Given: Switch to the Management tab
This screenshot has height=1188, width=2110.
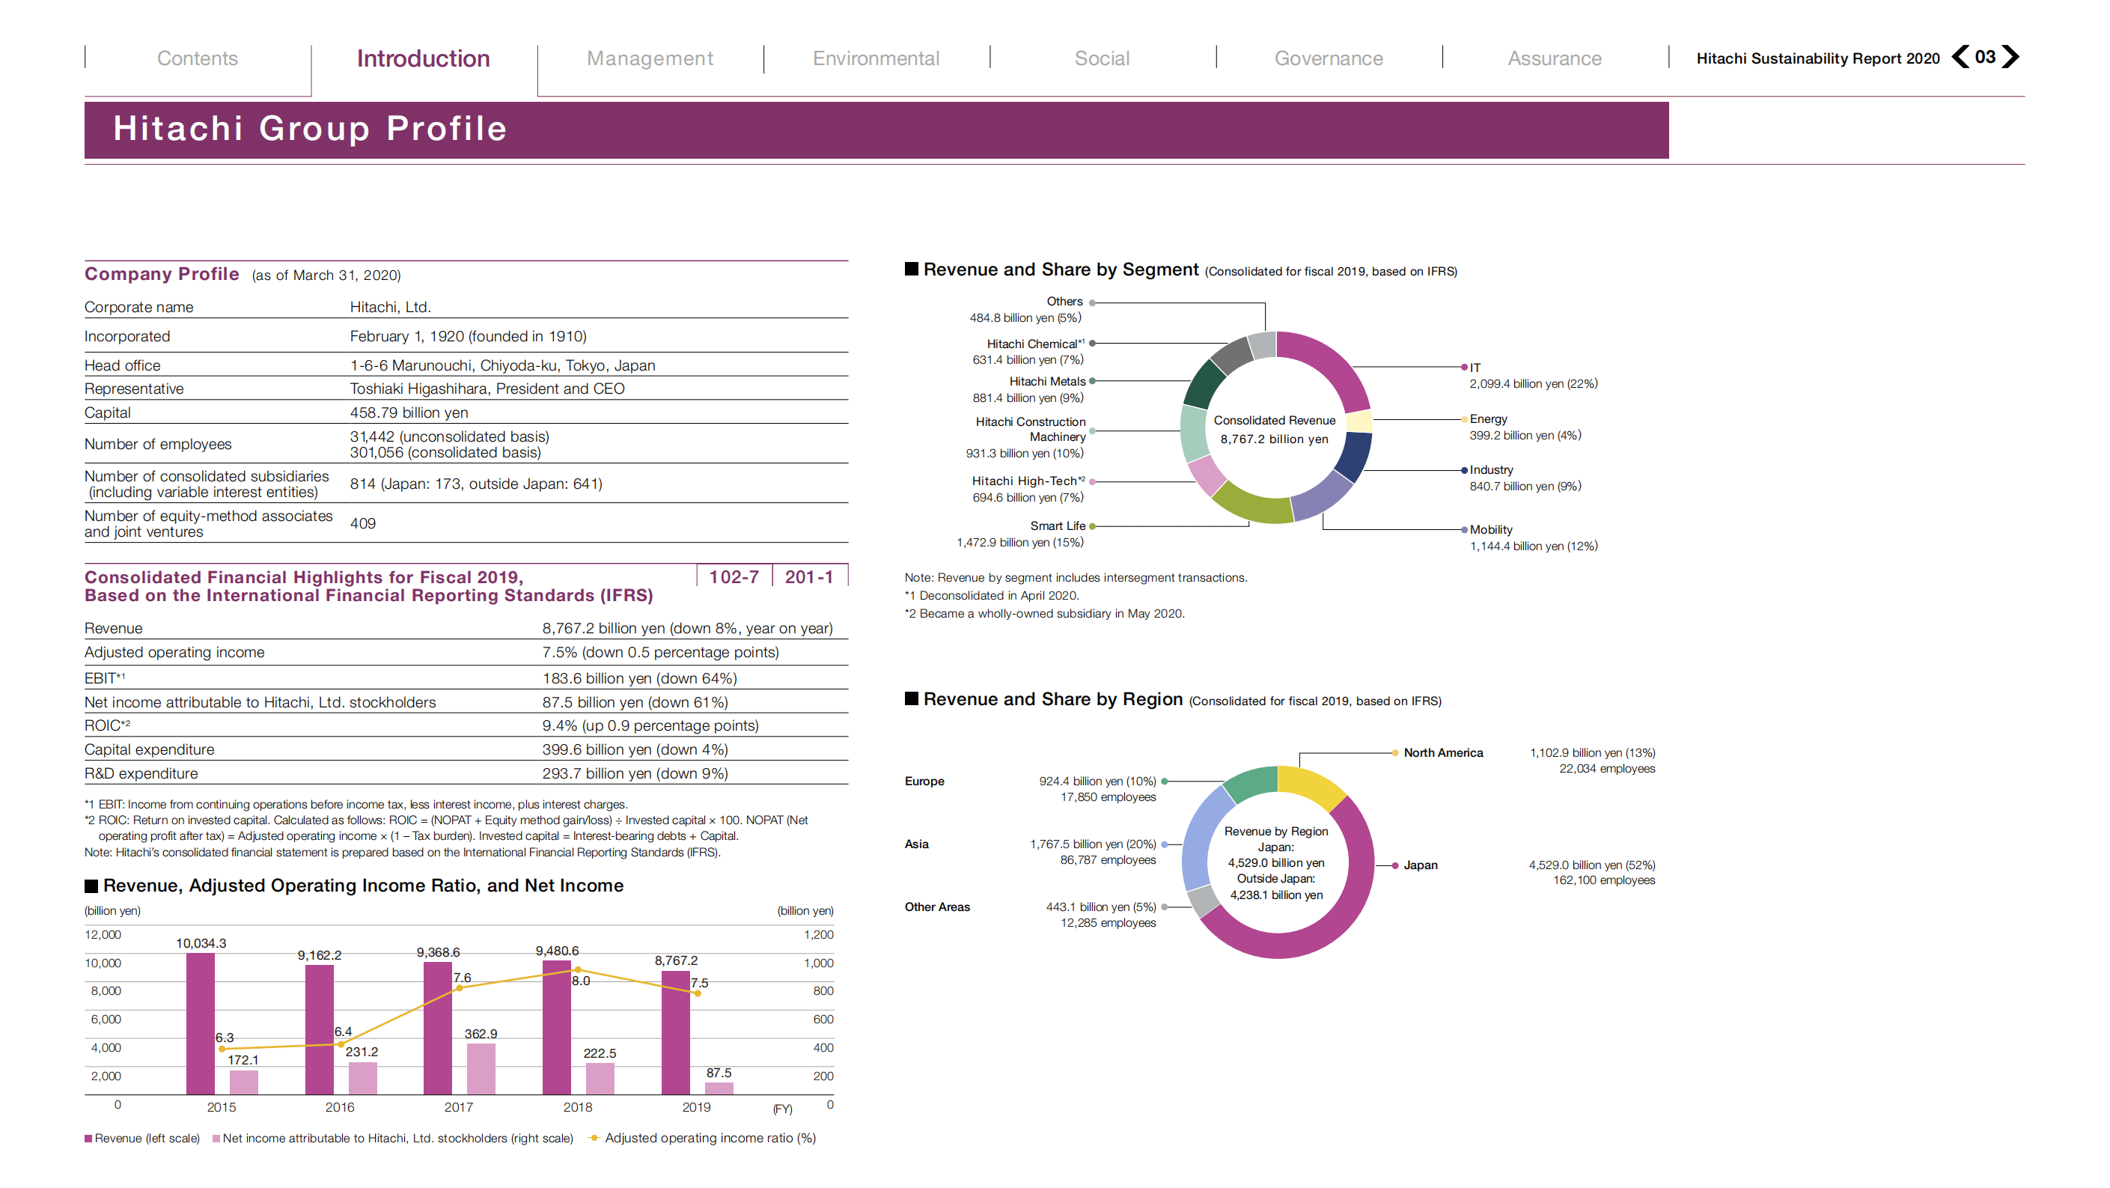Looking at the screenshot, I should tap(650, 58).
